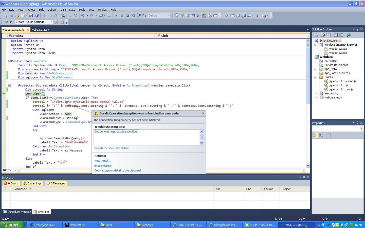Click the Step Over debug icon
The image size is (365, 228).
[x=139, y=15]
